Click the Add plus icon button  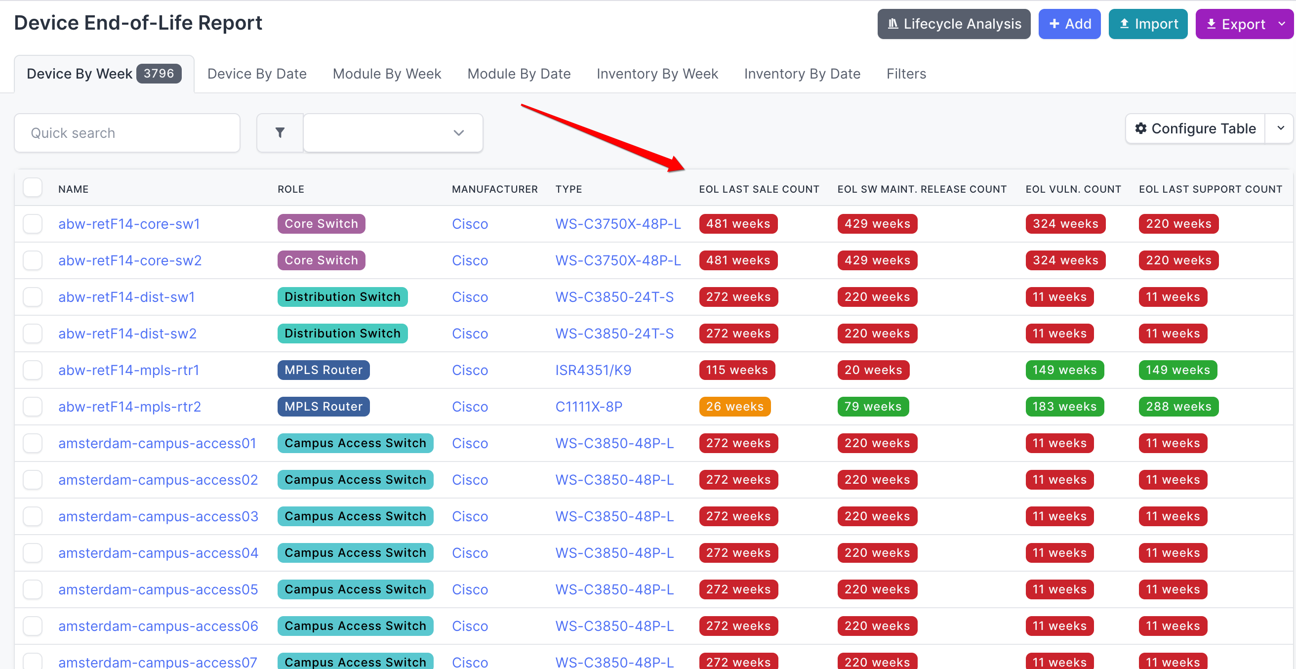coord(1069,24)
